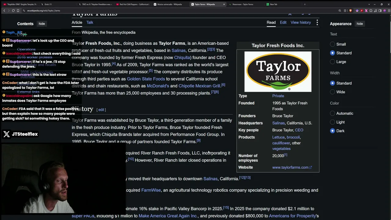Select Standard width option
Viewport: 391px width, 220px height.
tap(332, 83)
